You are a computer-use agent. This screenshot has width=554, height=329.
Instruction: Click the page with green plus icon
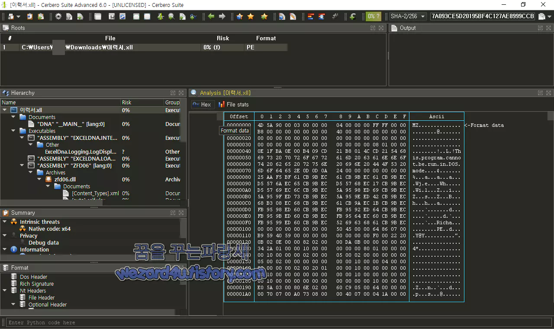pyautogui.click(x=182, y=16)
